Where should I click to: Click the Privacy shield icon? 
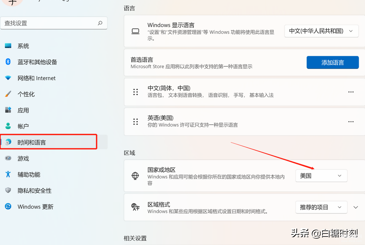point(8,190)
